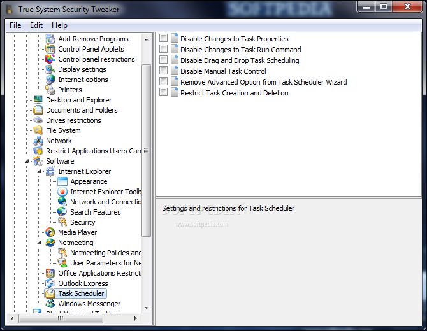Image resolution: width=427 pixels, height=331 pixels.
Task: Click Disable Manual Task Control label
Action: [223, 71]
